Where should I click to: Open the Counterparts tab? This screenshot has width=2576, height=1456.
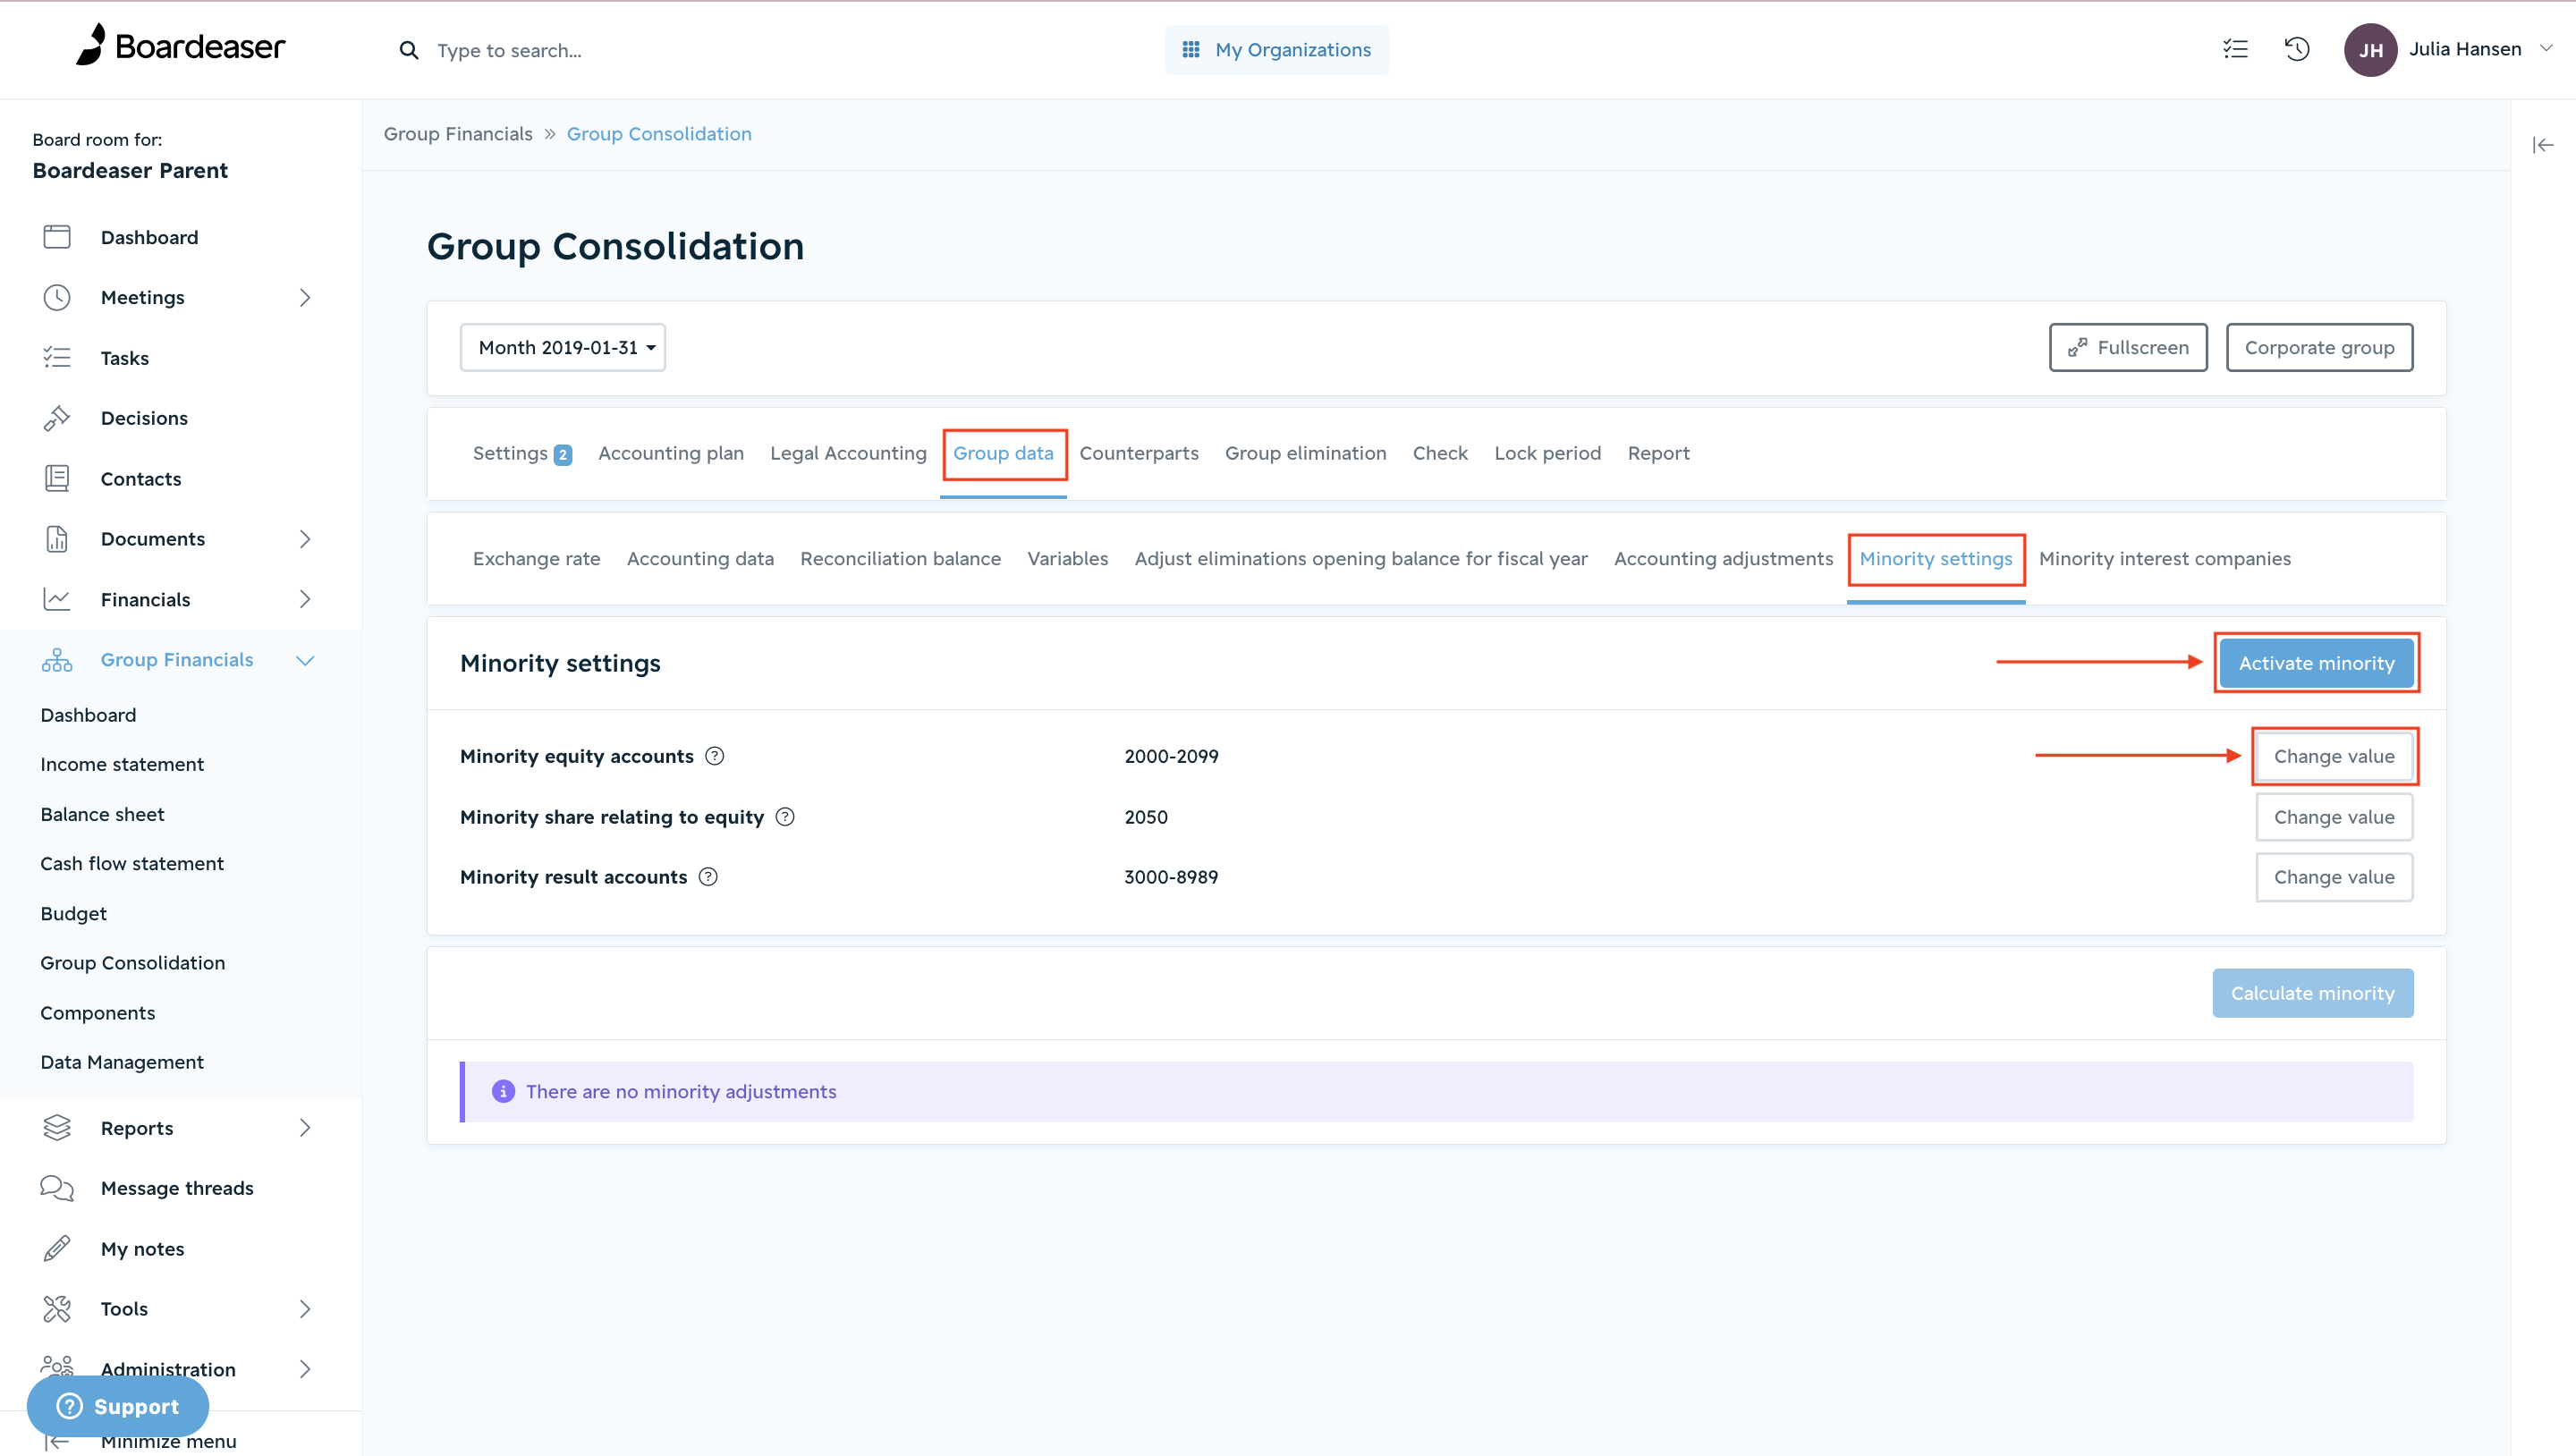1139,453
